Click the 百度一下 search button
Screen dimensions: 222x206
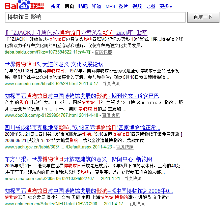[x=203, y=17]
